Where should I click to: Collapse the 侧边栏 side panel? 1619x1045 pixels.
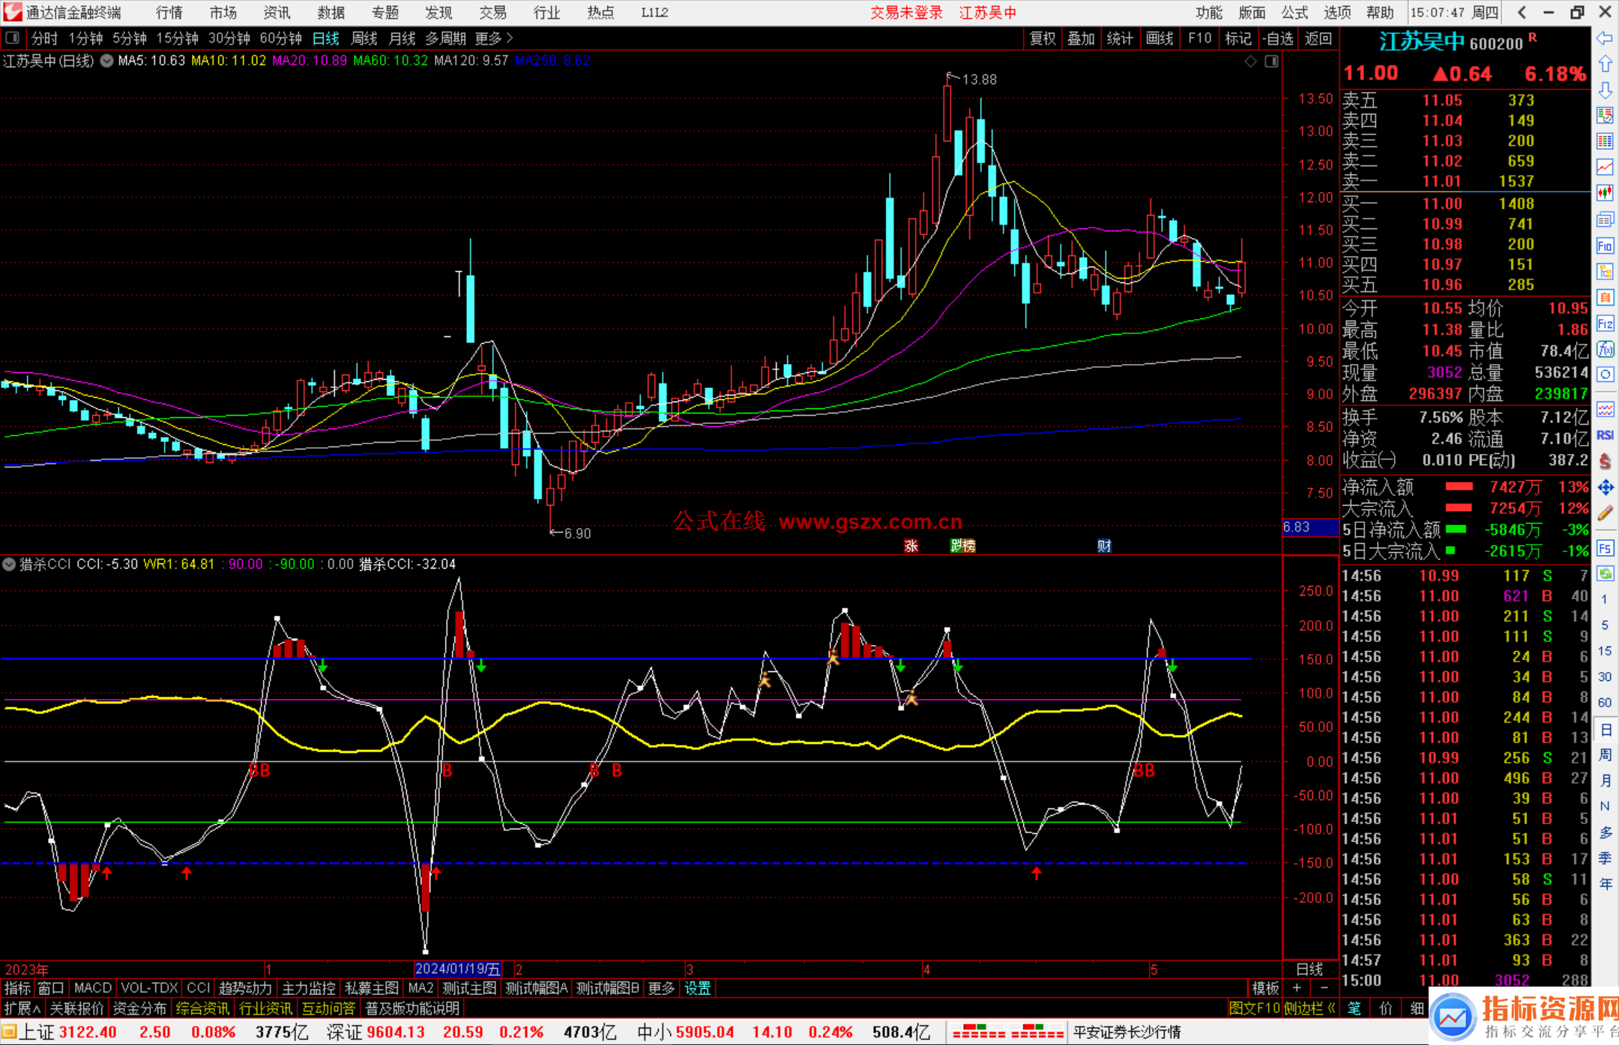(1309, 1008)
